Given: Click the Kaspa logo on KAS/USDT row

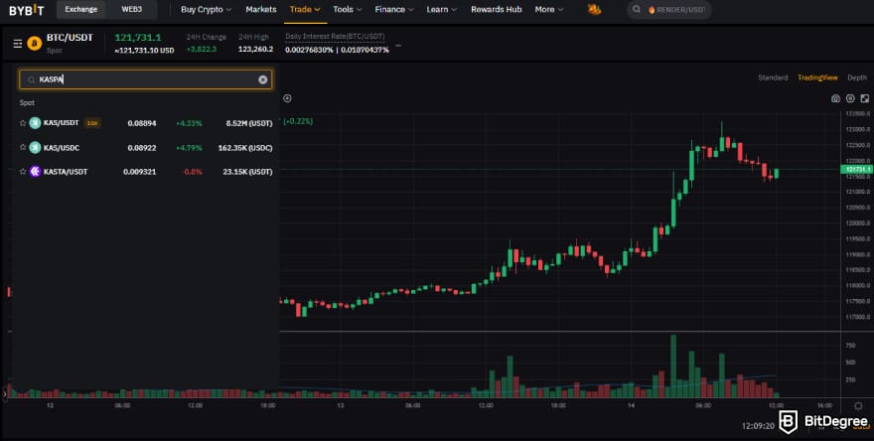Looking at the screenshot, I should 35,123.
